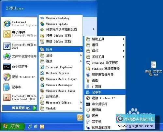Viewport: 163px width, 132px height.
Task: Launch Windows Media Player
Action: pyautogui.click(x=61, y=79)
